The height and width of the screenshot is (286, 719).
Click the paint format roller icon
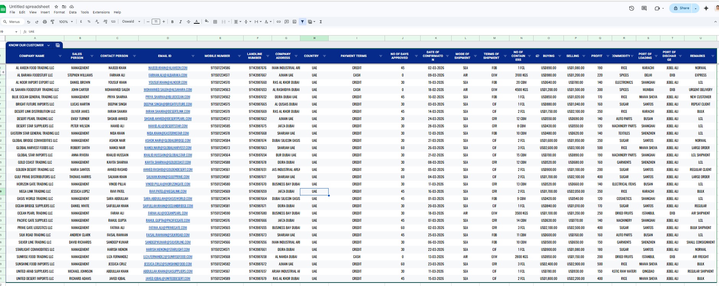pyautogui.click(x=52, y=22)
